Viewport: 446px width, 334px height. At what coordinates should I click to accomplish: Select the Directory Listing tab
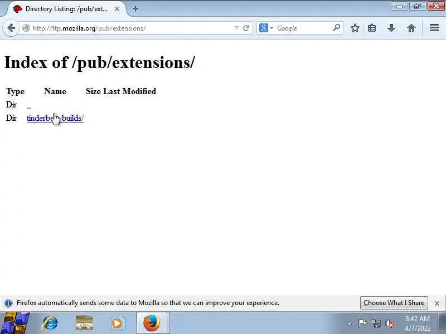pos(66,9)
